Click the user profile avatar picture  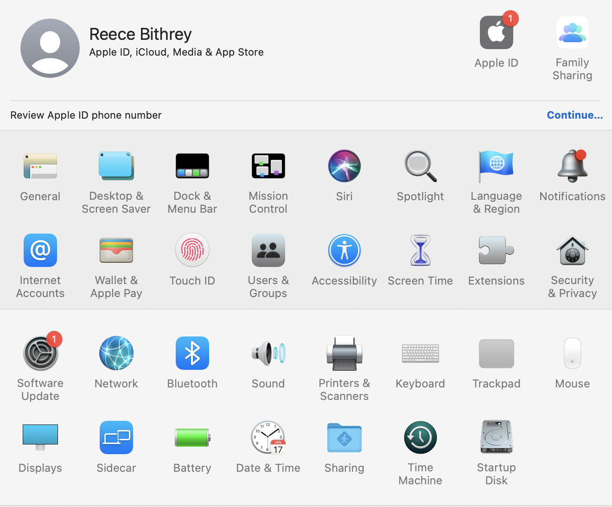pos(50,48)
